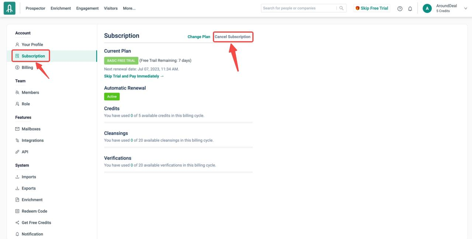
Task: Click the green user avatar circle
Action: pos(427,8)
